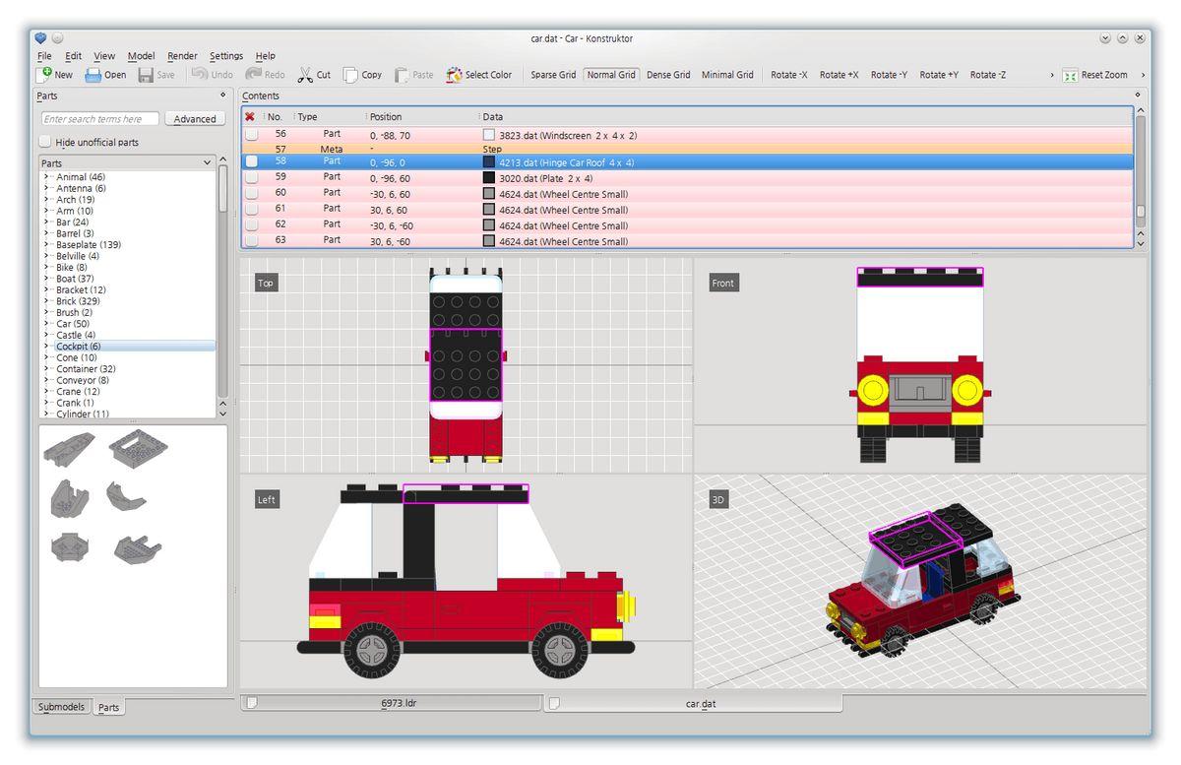Click the Paste clipboard icon
Viewport: 1181px width, 765px height.
[x=402, y=75]
